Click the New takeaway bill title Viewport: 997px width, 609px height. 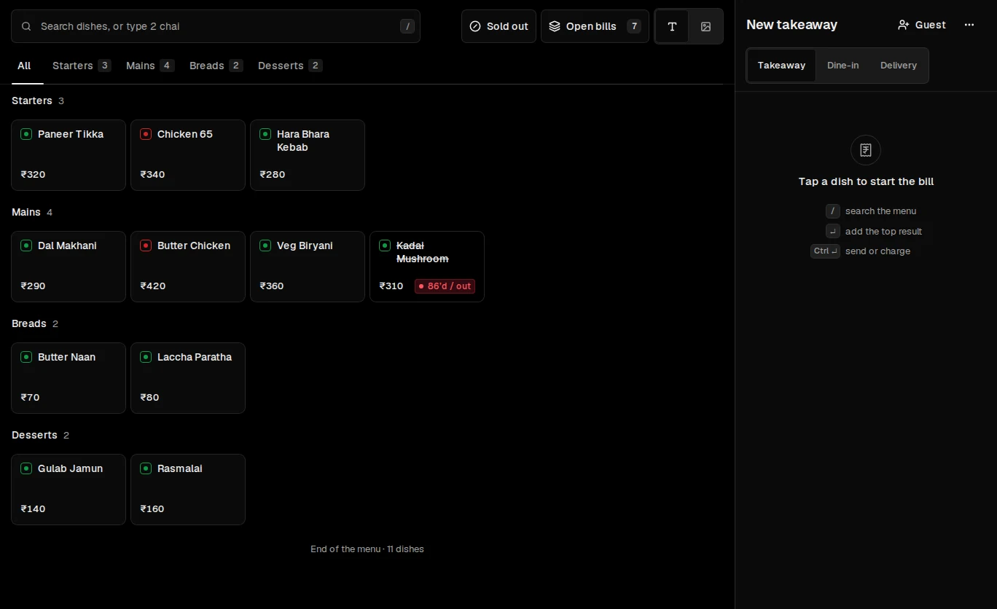point(791,25)
